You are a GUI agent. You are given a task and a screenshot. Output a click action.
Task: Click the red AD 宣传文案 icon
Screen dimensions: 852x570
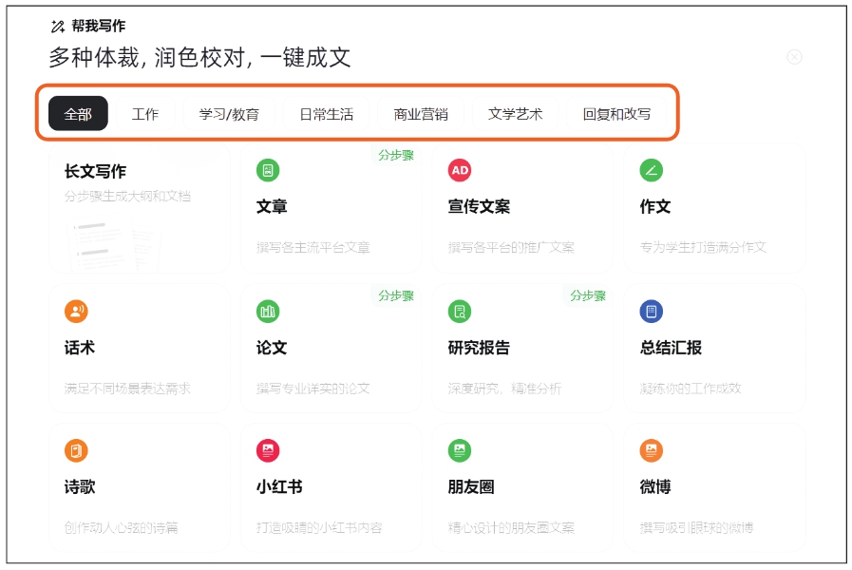(x=460, y=170)
